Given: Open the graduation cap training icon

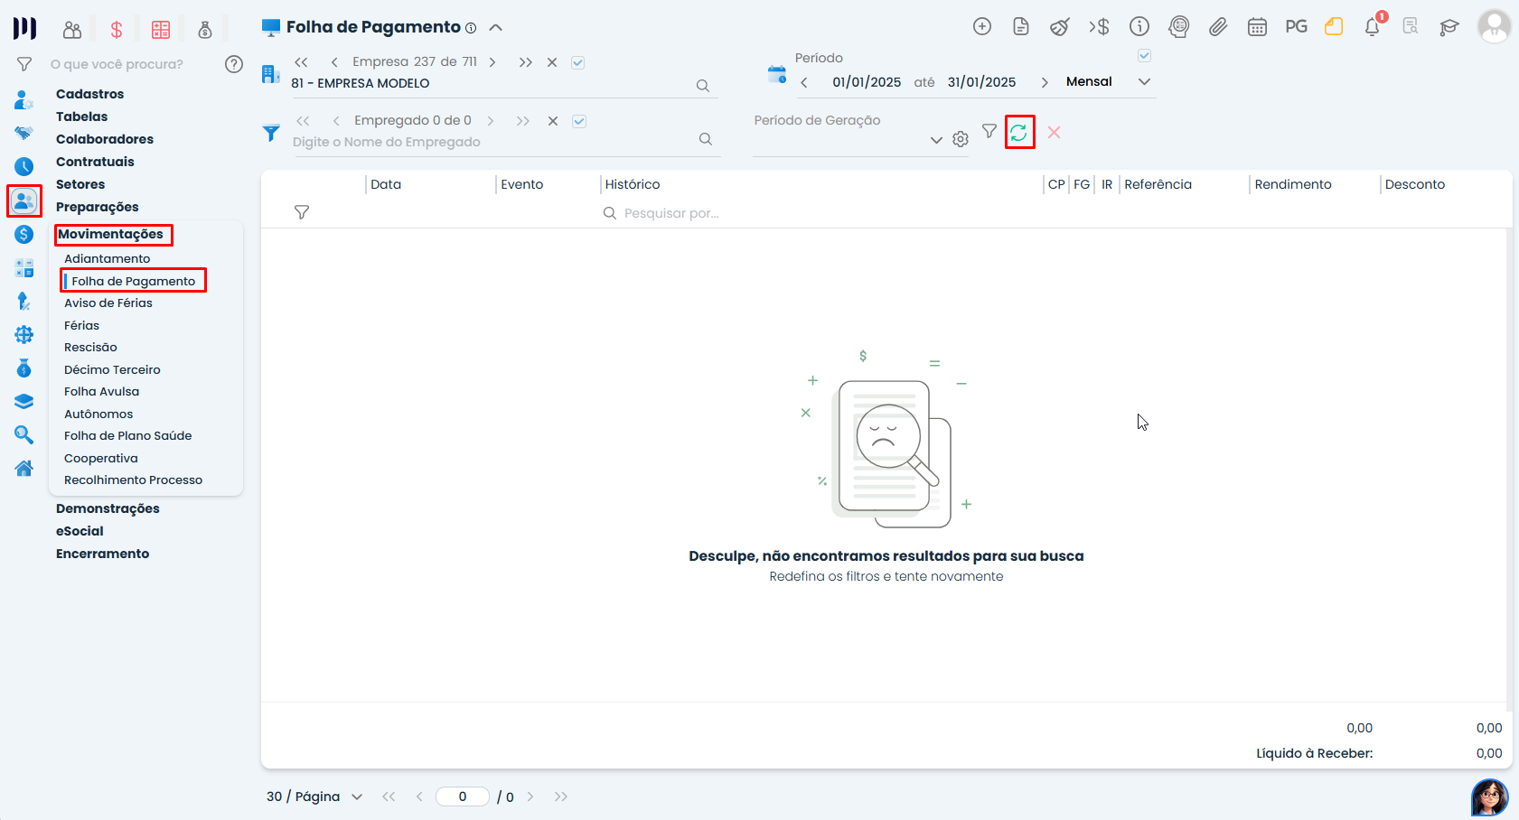Looking at the screenshot, I should tap(1449, 27).
